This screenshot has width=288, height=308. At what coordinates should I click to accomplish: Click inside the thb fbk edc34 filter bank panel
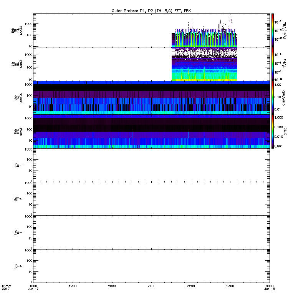click(x=151, y=98)
